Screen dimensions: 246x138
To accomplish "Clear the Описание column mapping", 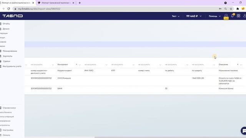I will click(x=238, y=64).
